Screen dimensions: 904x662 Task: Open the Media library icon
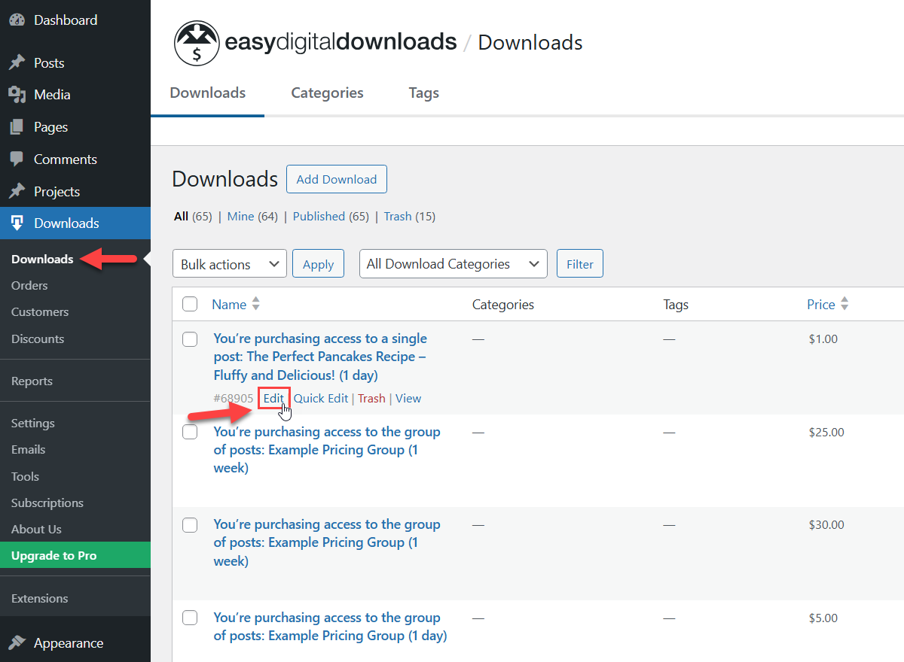pos(17,94)
